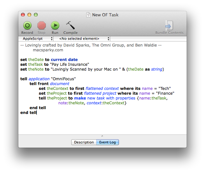Click the window title 'New OF Task'
205x173 pixels.
[105, 15]
